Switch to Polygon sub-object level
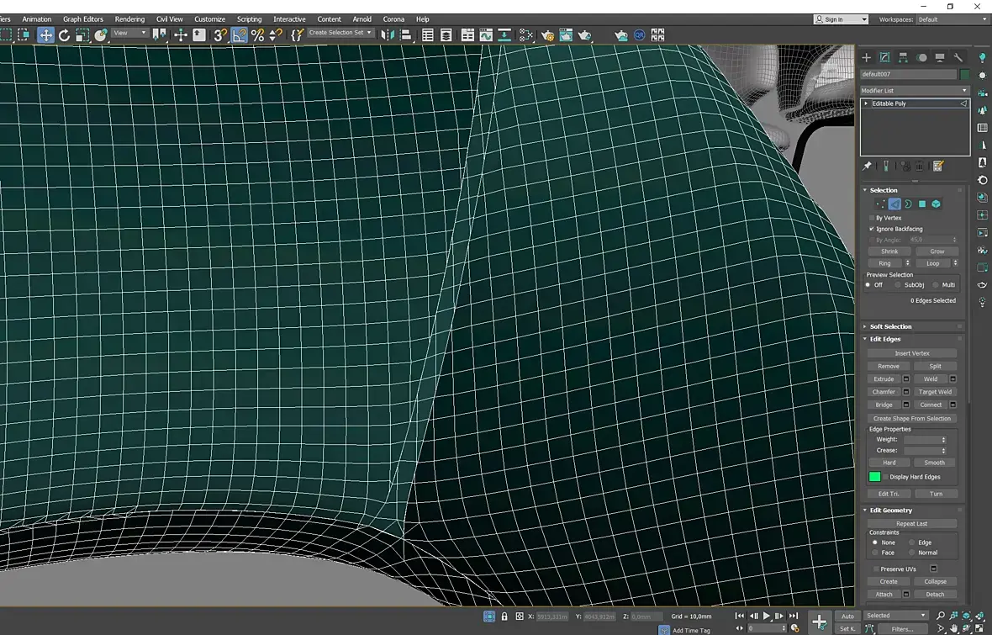This screenshot has height=635, width=992. (x=922, y=204)
